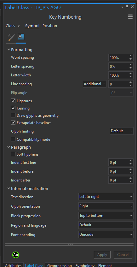Enable Draw glyphs as geometry

[13, 116]
